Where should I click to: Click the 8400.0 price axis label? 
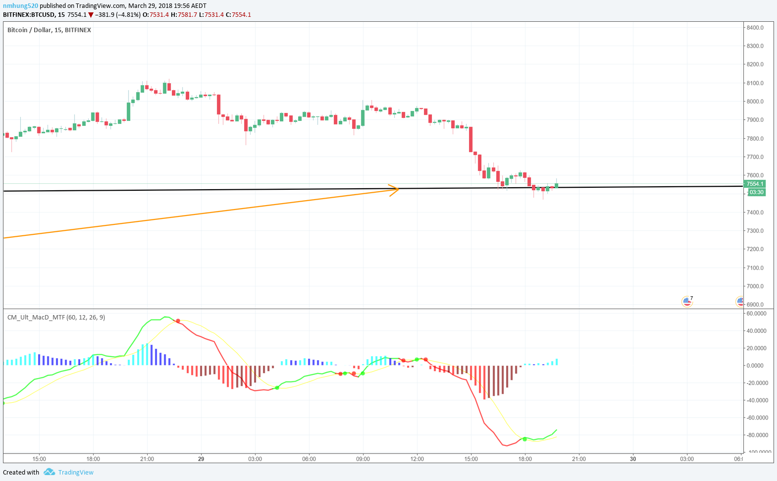point(755,28)
